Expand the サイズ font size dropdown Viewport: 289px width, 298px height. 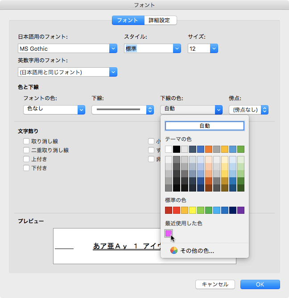click(214, 49)
